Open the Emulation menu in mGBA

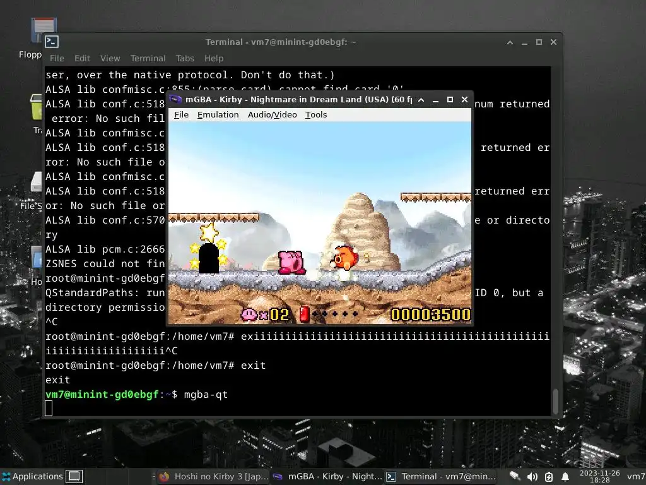(x=218, y=115)
